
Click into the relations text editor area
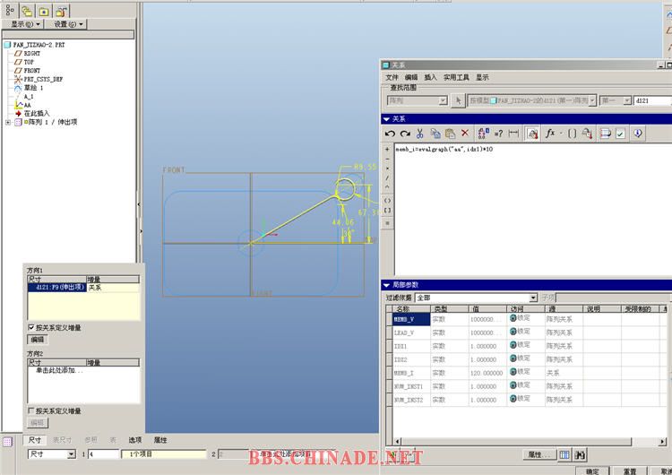tap(533, 210)
